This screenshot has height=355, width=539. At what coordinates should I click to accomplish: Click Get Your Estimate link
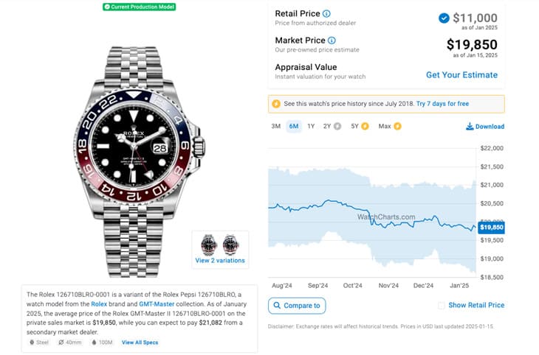[461, 74]
